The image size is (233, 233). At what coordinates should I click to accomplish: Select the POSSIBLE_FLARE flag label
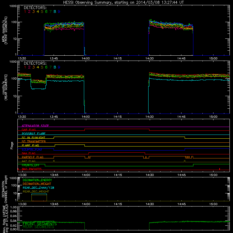[x=33, y=134]
